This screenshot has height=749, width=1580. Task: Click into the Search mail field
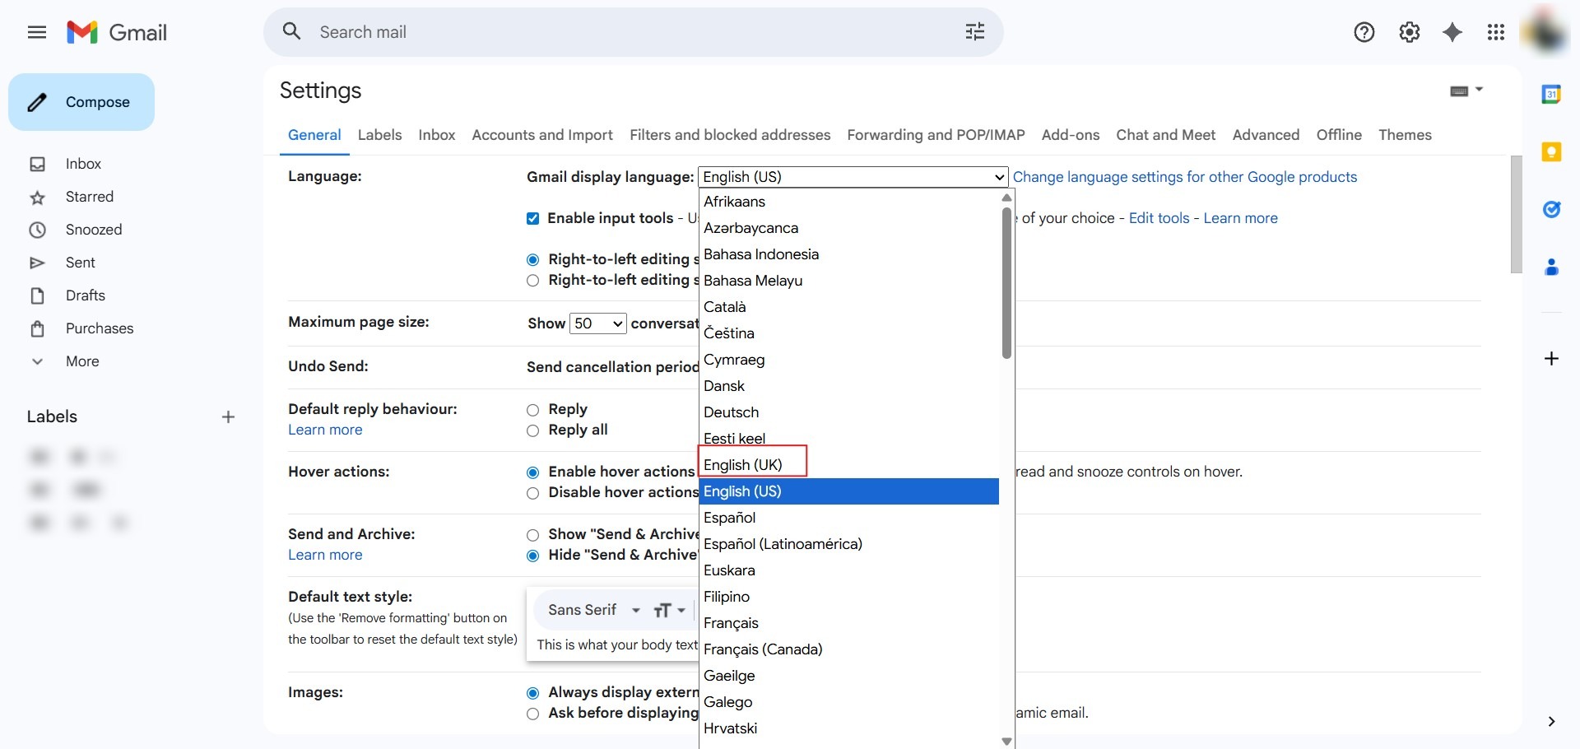[x=625, y=32]
